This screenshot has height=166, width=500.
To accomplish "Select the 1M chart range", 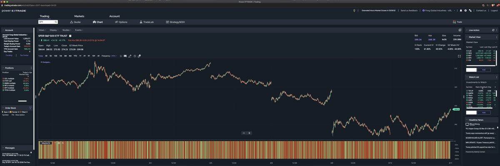I will pos(60,56).
